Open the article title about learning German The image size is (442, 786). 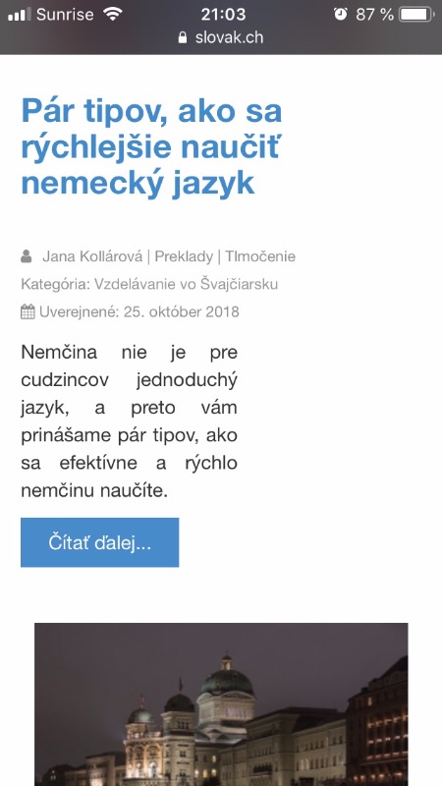pyautogui.click(x=151, y=147)
